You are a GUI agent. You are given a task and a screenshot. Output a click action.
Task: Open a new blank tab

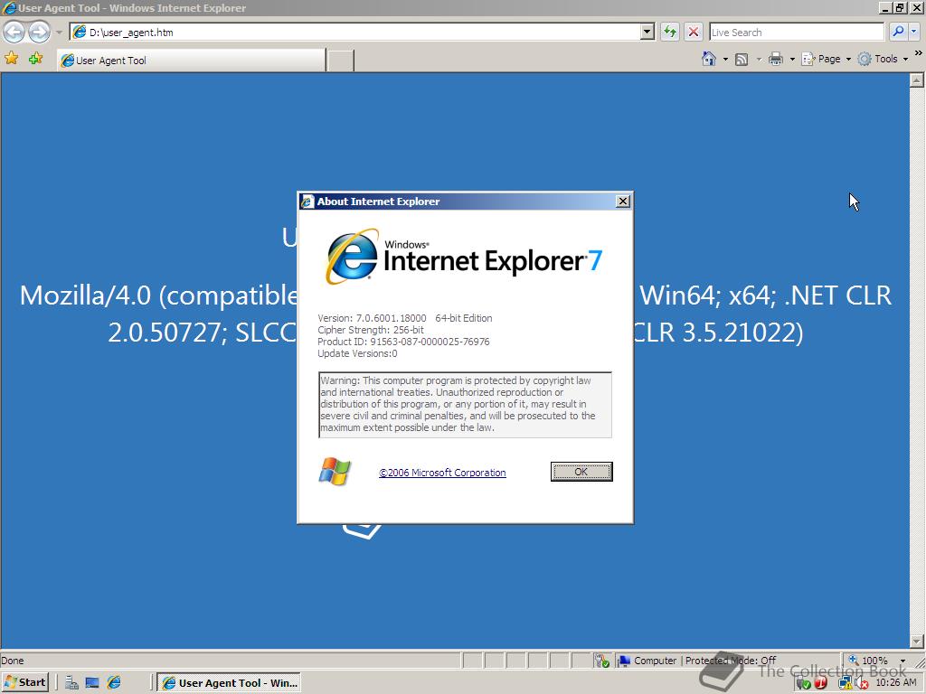click(341, 61)
